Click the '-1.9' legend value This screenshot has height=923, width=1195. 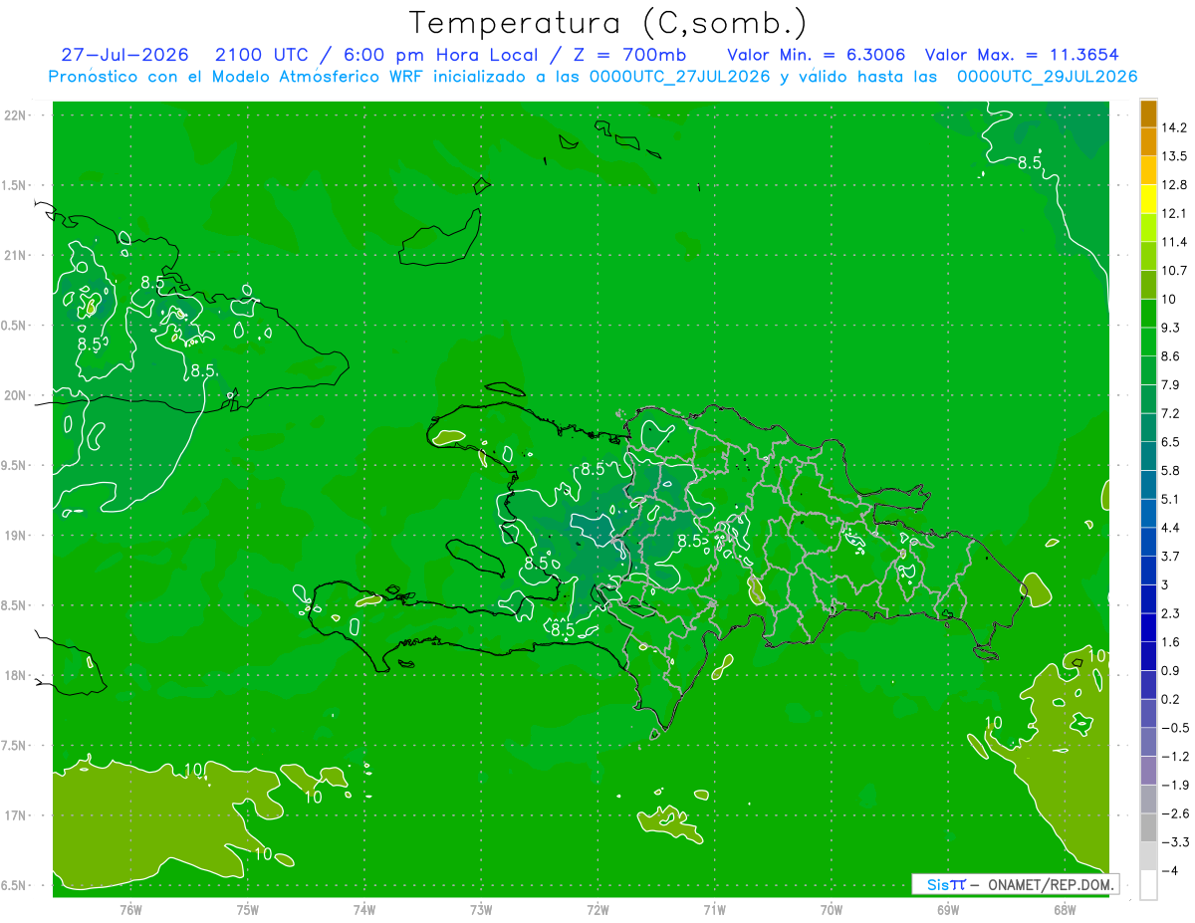tap(1174, 785)
